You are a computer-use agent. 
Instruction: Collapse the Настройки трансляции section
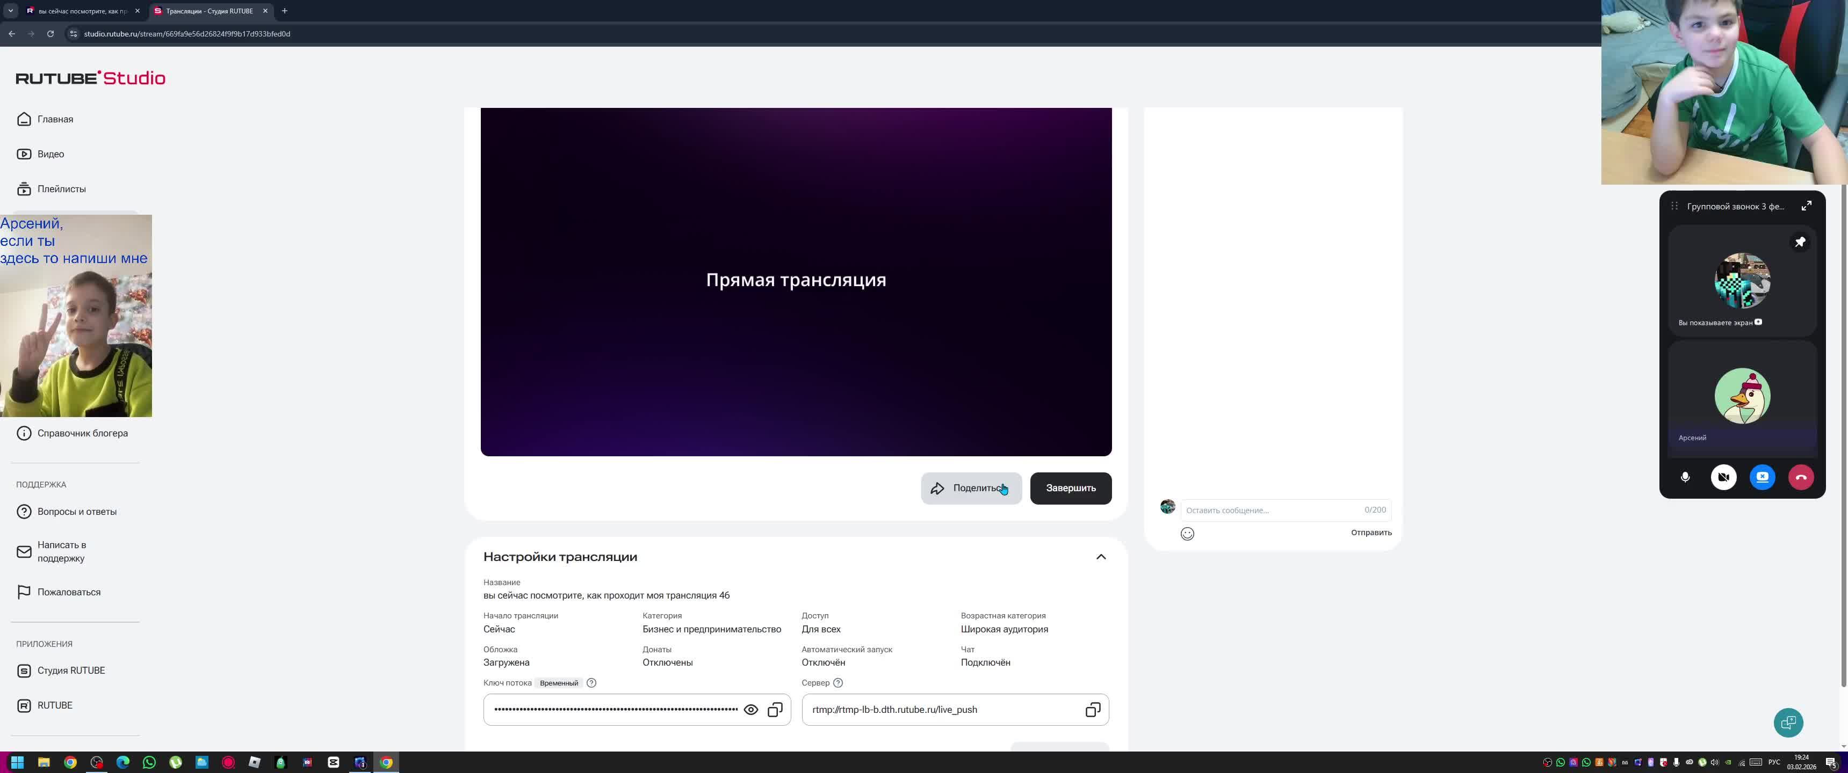point(1101,557)
